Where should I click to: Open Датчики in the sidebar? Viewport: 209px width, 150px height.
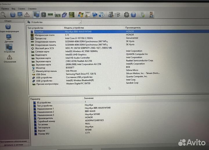9,38
